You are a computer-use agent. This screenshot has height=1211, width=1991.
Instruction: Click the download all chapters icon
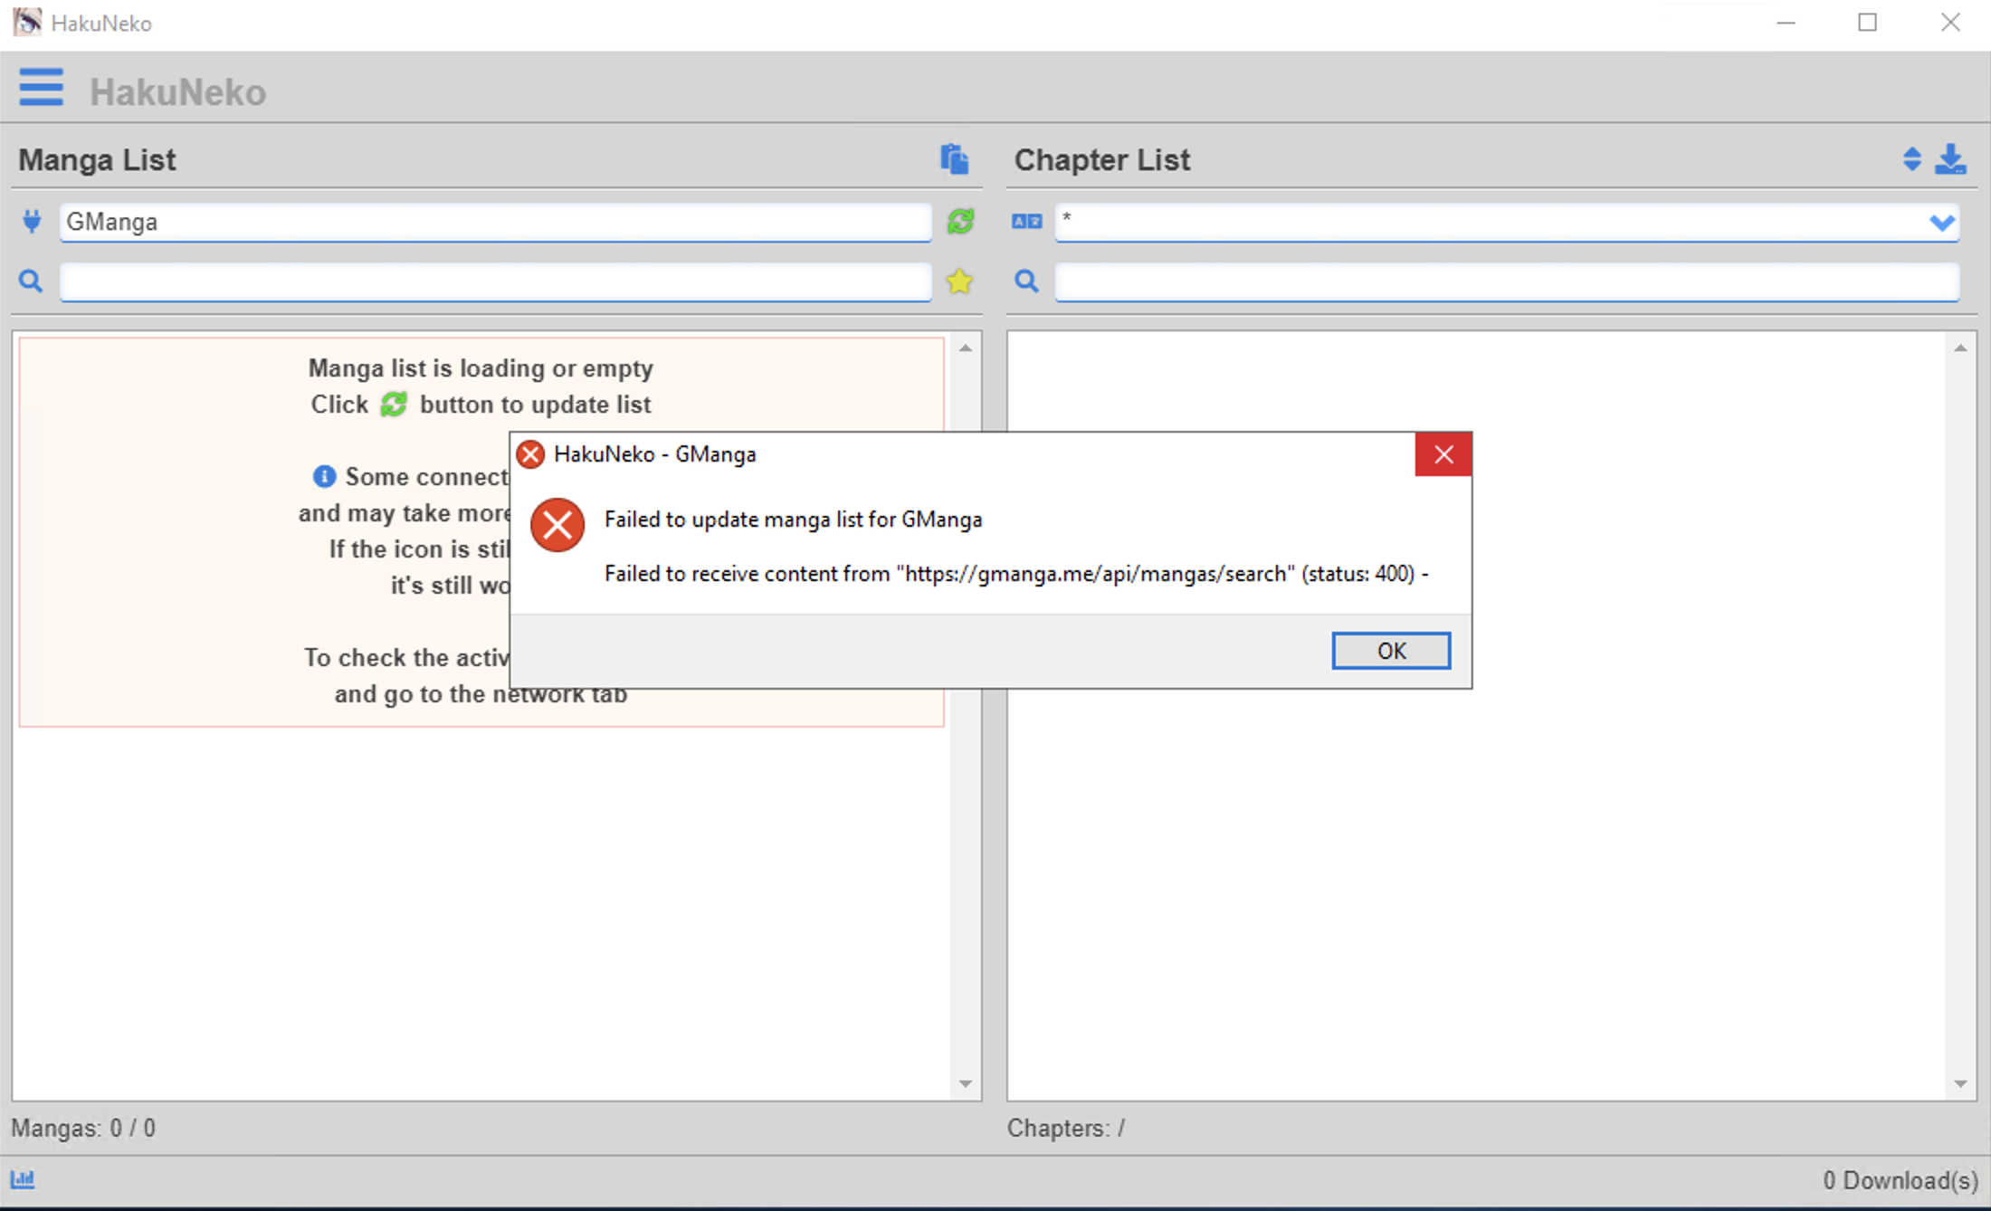[x=1950, y=159]
